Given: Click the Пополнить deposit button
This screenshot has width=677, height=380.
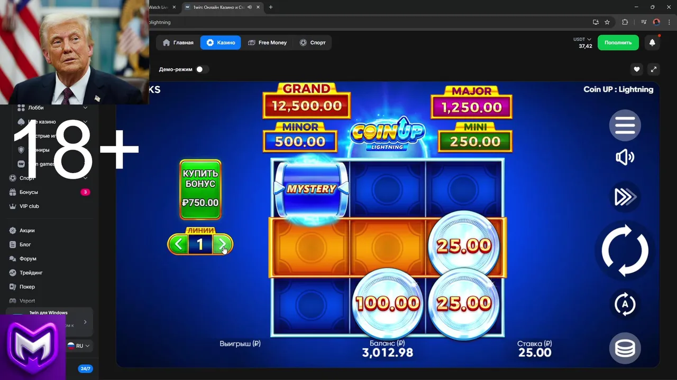Looking at the screenshot, I should 618,43.
